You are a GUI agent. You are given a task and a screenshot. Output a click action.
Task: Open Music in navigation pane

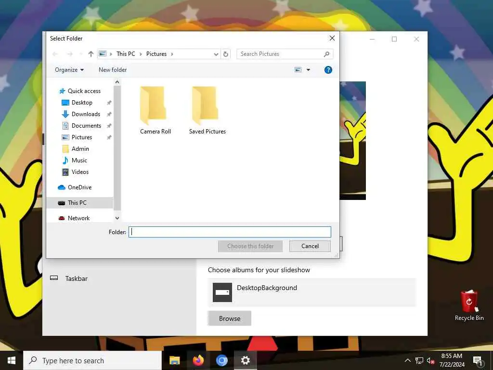pyautogui.click(x=79, y=160)
